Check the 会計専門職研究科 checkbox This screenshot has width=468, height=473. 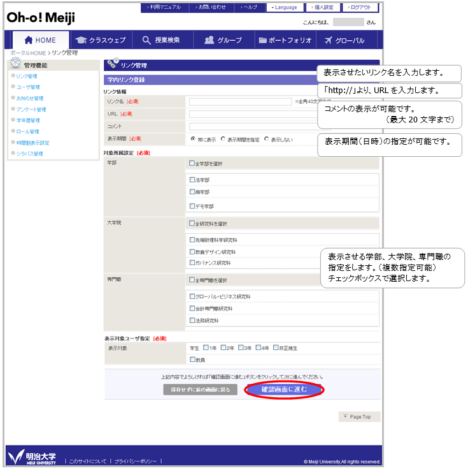coord(192,309)
